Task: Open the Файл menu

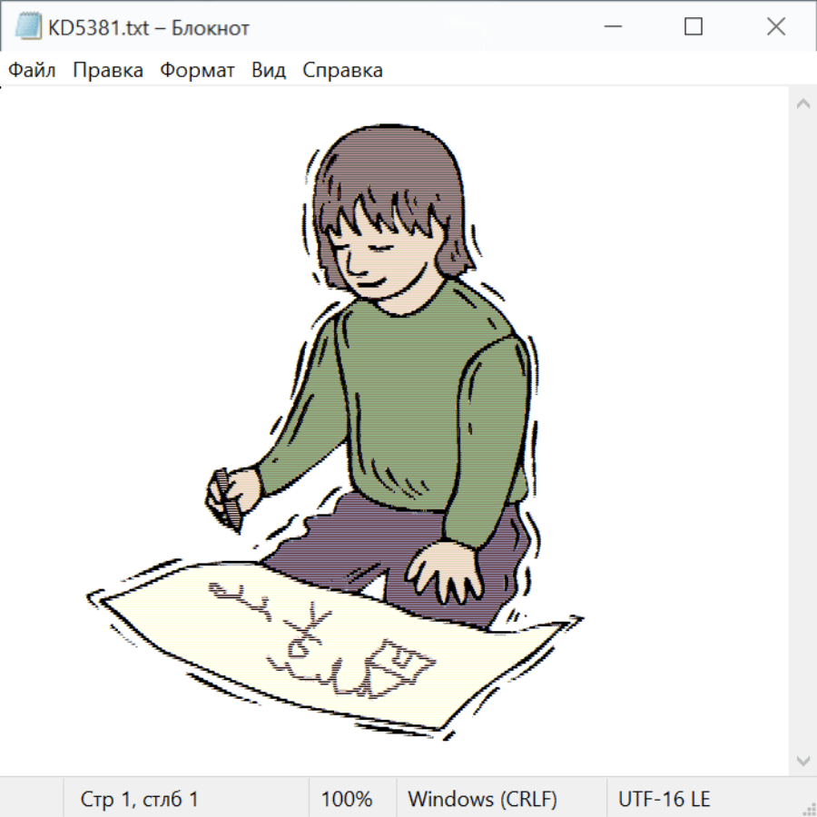Action: (x=32, y=70)
